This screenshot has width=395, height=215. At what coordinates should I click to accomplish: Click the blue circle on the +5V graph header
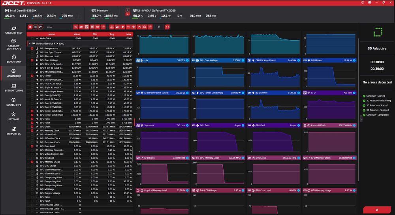point(187,60)
